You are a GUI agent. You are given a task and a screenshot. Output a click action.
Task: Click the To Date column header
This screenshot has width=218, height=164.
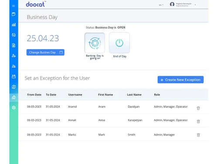(51, 94)
